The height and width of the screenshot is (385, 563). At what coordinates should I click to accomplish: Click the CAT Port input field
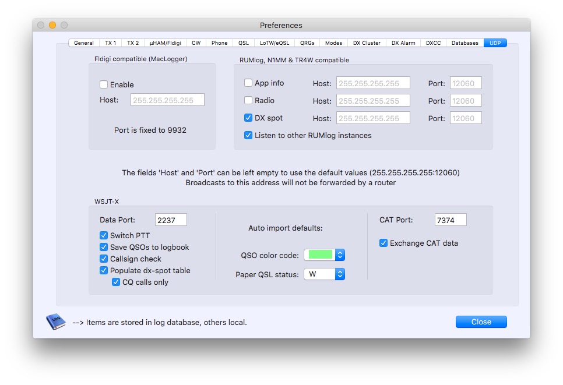[x=451, y=220]
